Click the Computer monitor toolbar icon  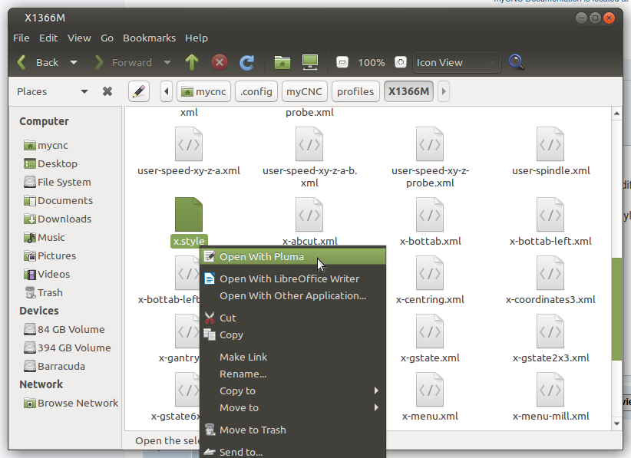coord(310,63)
